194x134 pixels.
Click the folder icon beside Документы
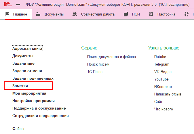tap(38, 14)
